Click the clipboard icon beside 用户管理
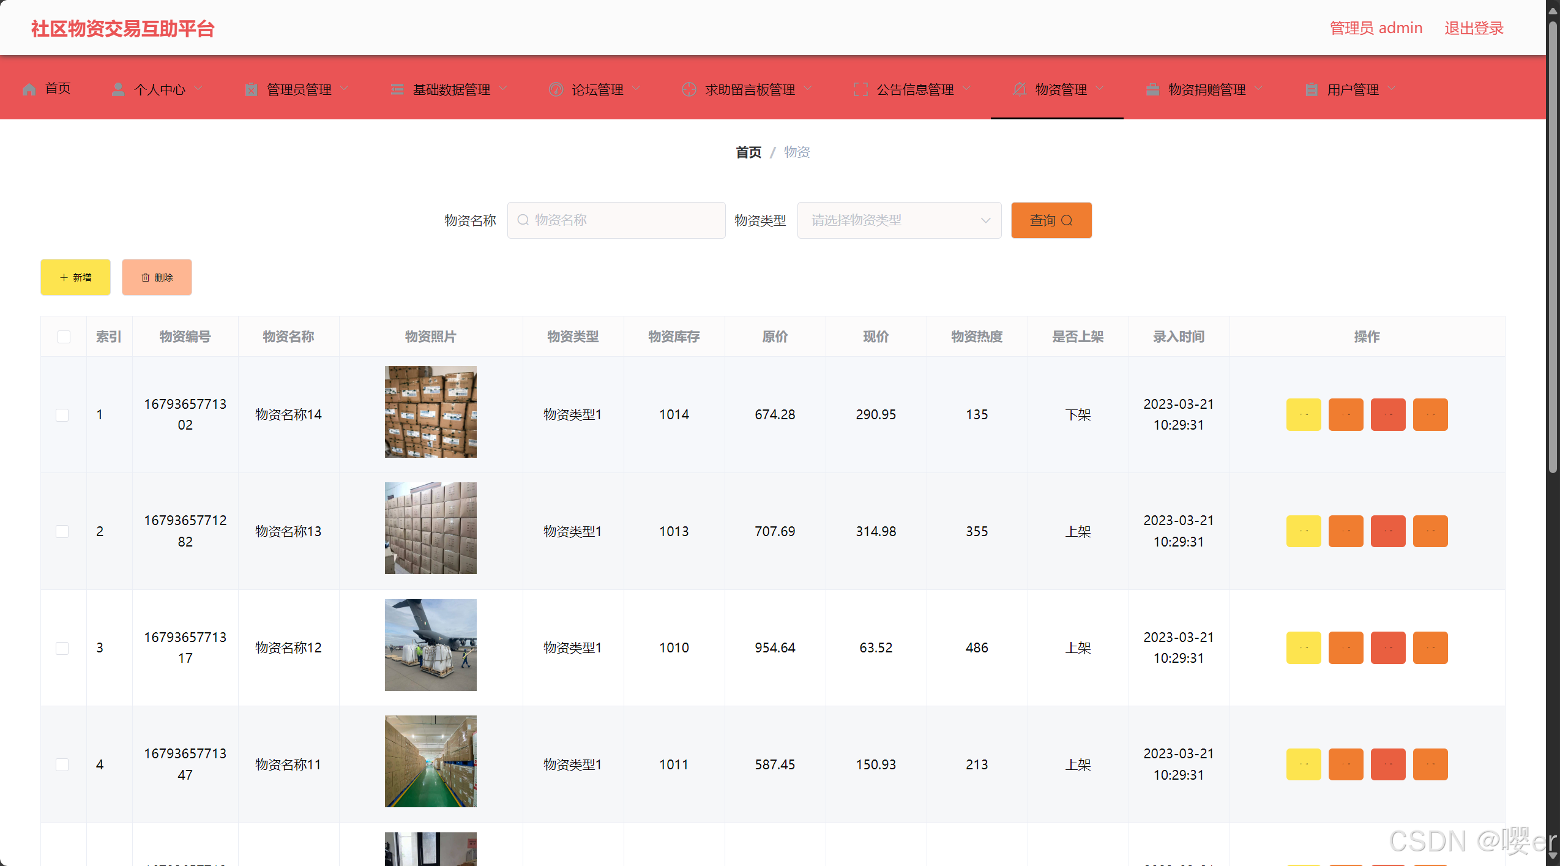Image resolution: width=1560 pixels, height=866 pixels. 1311,89
